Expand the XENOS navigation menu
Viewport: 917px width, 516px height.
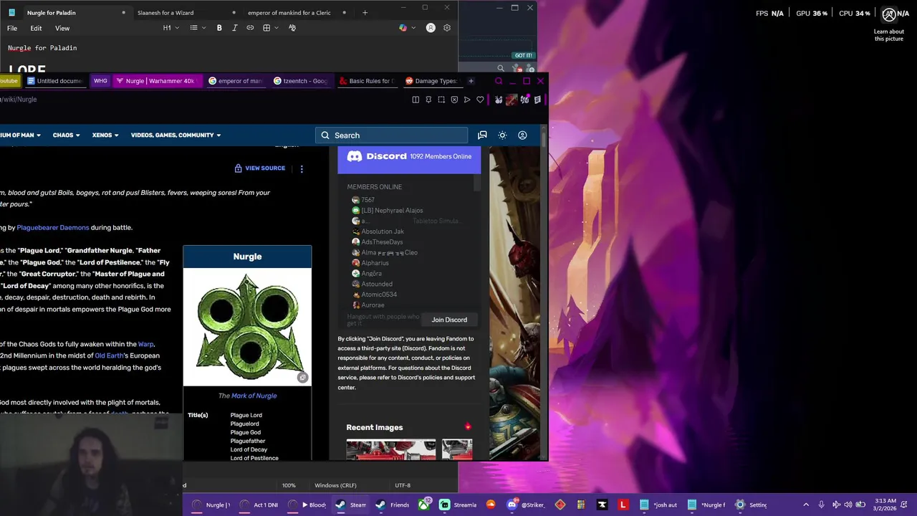(105, 135)
